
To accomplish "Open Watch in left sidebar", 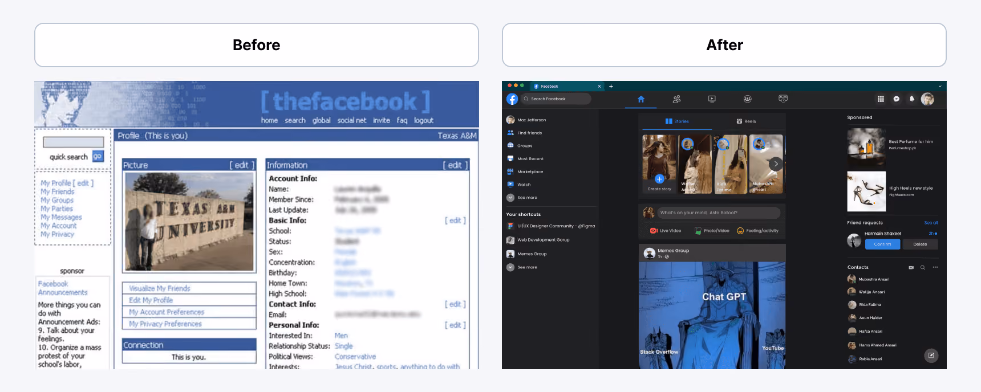I will (x=519, y=185).
